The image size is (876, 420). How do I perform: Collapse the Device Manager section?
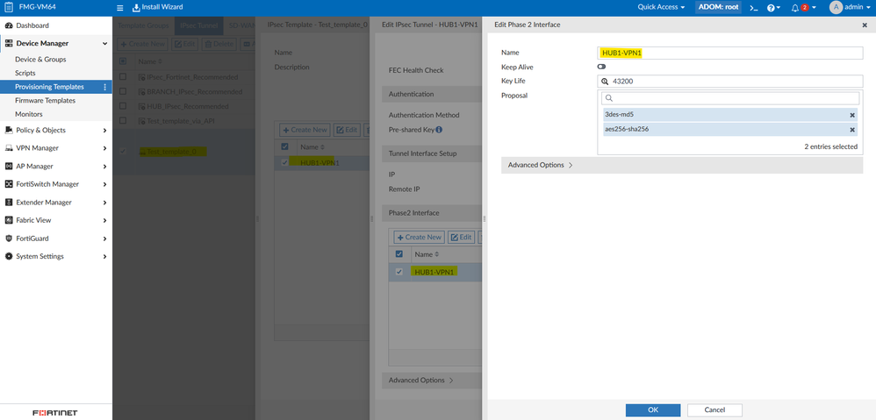pos(104,44)
